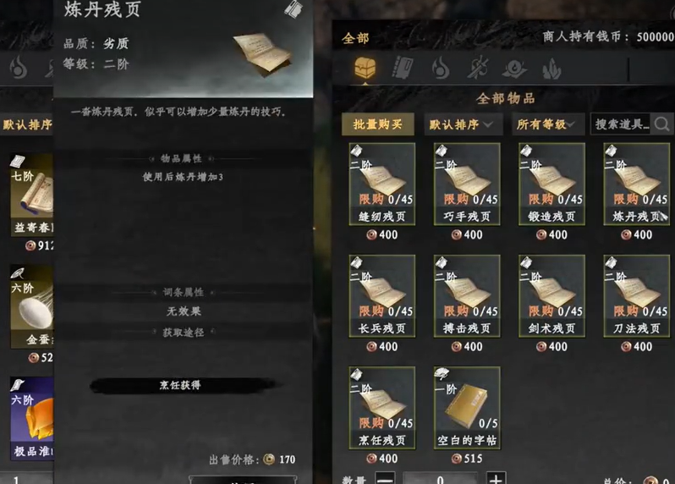This screenshot has width=675, height=484.
Task: Select the flame icon in the left inventory panel
Action: (19, 68)
